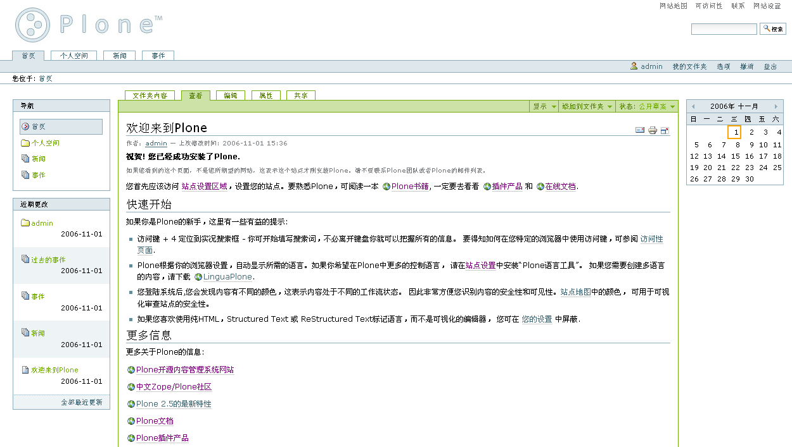The height and width of the screenshot is (447, 792).
Task: Open the 联系 contact link
Action: (738, 6)
